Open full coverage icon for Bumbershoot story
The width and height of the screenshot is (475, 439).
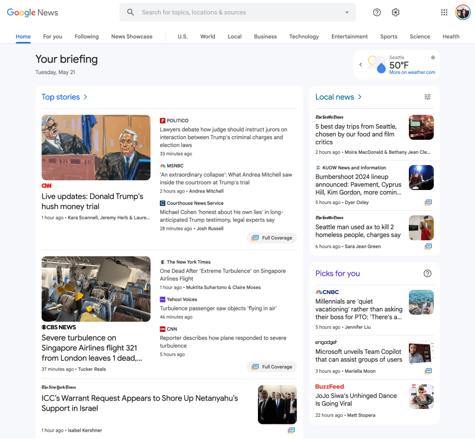(428, 202)
